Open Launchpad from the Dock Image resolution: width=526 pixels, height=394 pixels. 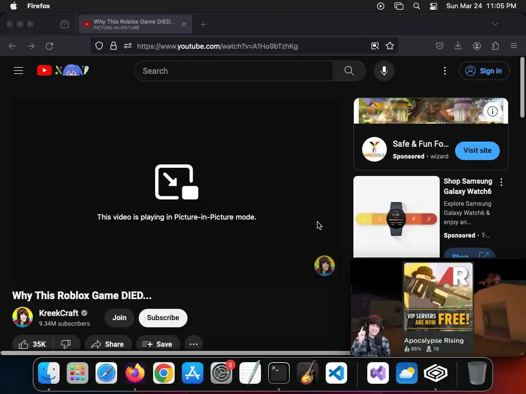click(78, 372)
